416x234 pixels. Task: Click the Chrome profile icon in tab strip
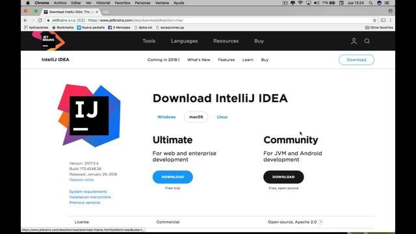click(x=390, y=11)
